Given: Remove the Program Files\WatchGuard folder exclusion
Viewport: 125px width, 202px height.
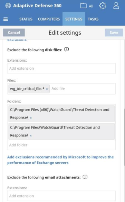Looking at the screenshot, I should click(31, 136).
